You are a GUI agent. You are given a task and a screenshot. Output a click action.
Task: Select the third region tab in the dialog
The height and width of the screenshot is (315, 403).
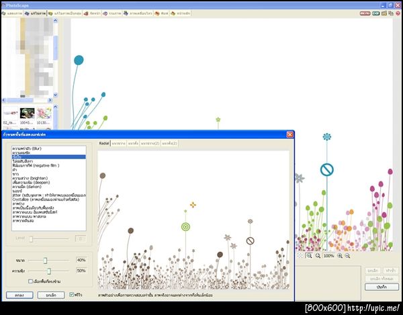click(x=133, y=143)
